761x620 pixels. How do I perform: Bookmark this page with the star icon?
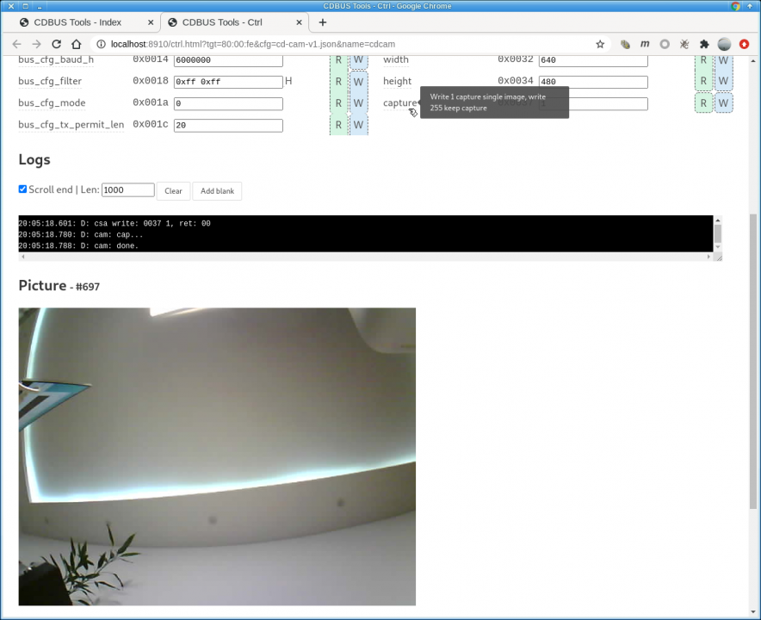point(600,44)
